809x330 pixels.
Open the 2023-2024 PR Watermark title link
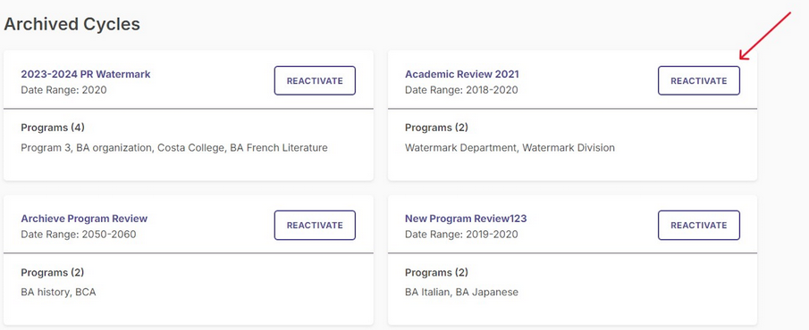(x=86, y=74)
